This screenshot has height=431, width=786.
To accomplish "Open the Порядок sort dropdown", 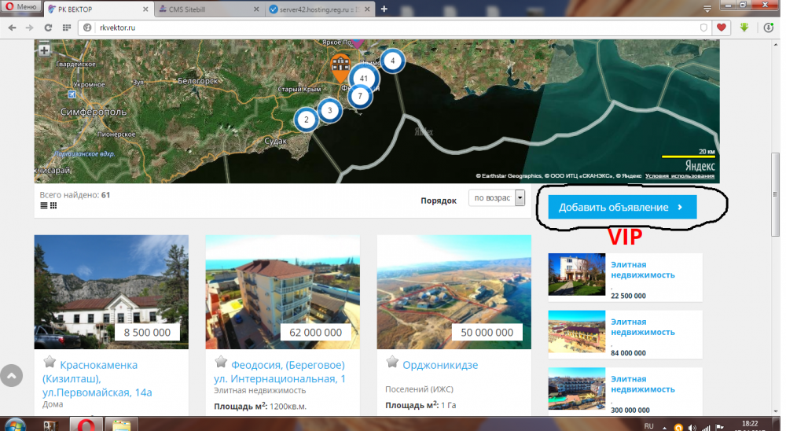I will (496, 198).
